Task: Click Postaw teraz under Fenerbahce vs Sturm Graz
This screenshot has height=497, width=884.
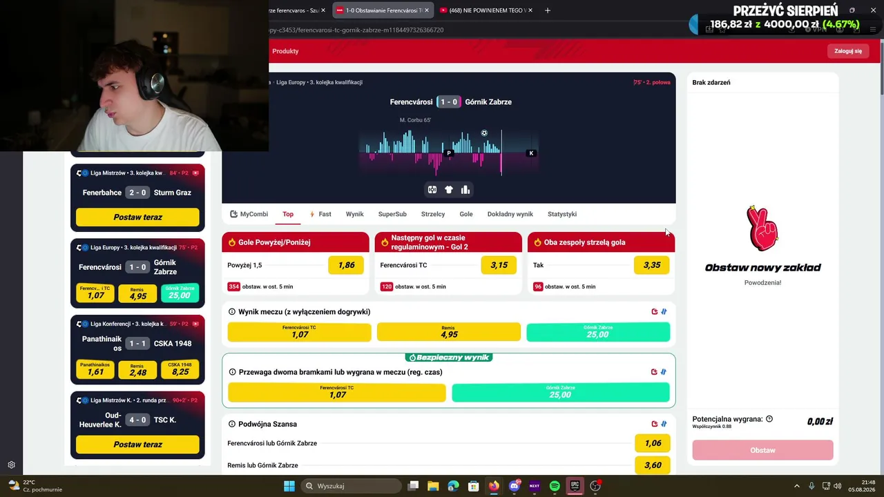Action: (137, 217)
